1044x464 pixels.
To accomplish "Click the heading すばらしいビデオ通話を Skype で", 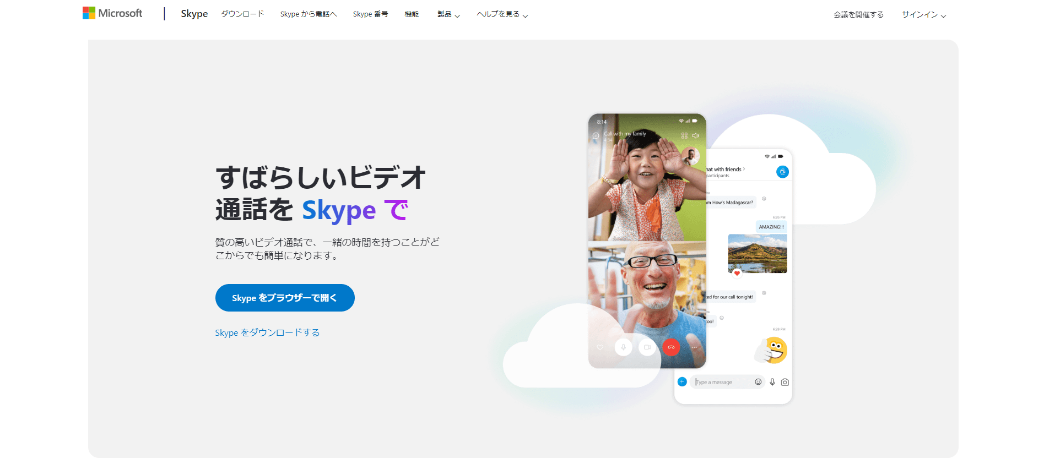I will pyautogui.click(x=321, y=194).
